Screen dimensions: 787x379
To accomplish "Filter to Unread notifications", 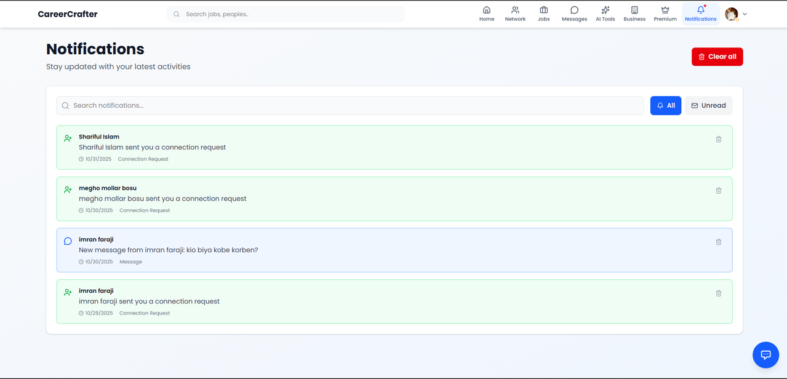I will point(708,105).
